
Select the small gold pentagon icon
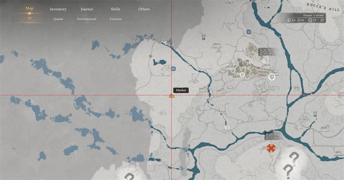point(150,56)
